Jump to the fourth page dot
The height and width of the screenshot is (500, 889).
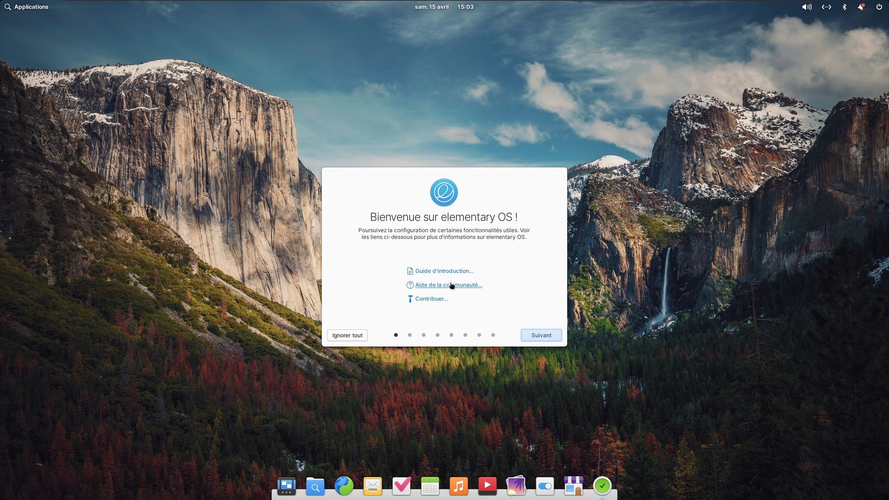point(438,335)
